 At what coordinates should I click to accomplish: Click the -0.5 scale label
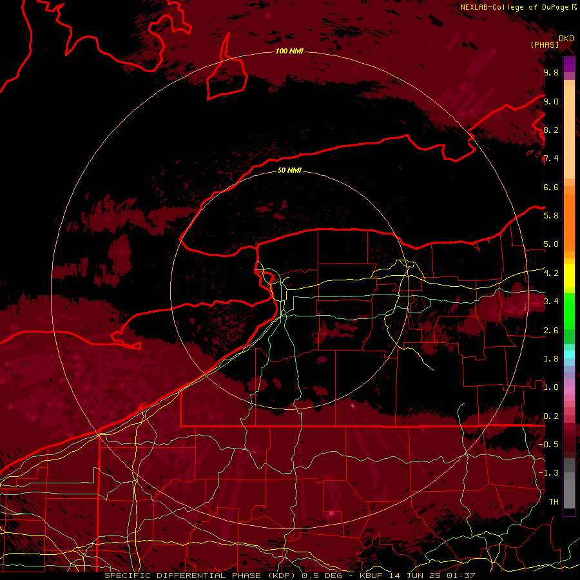[548, 445]
